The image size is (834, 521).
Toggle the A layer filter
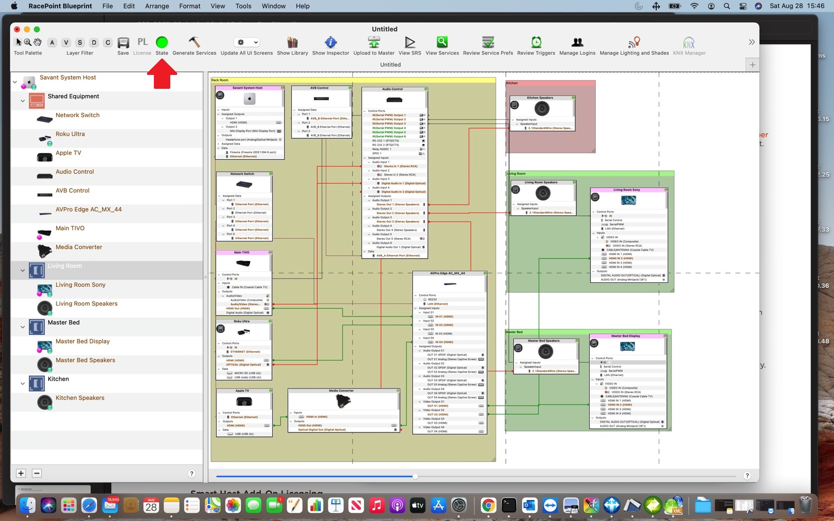pyautogui.click(x=52, y=43)
